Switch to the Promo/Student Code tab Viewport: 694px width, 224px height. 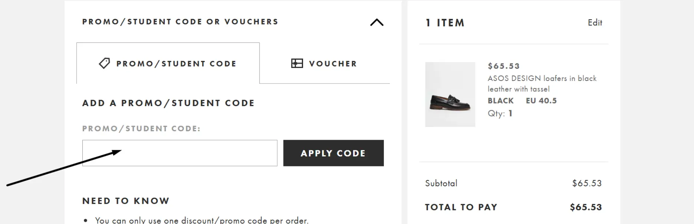point(168,63)
